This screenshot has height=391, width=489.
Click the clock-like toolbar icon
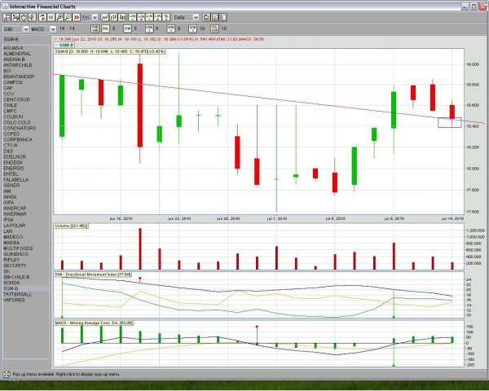coord(24,17)
